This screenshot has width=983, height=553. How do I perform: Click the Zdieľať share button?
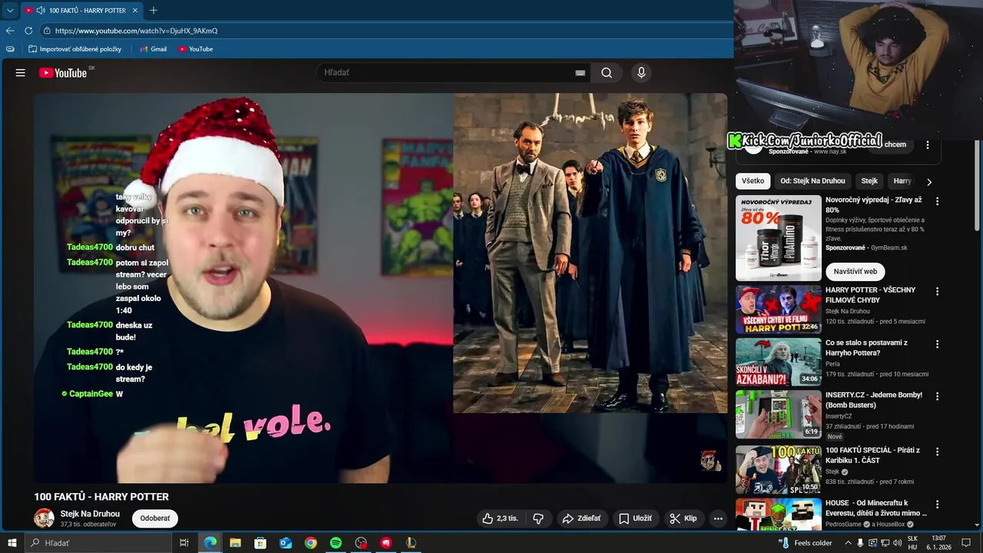pyautogui.click(x=581, y=518)
